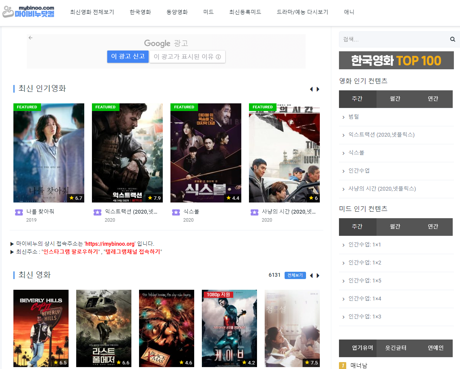460x369 pixels.
Task: Open https://imybinoo.org link
Action: 110,244
